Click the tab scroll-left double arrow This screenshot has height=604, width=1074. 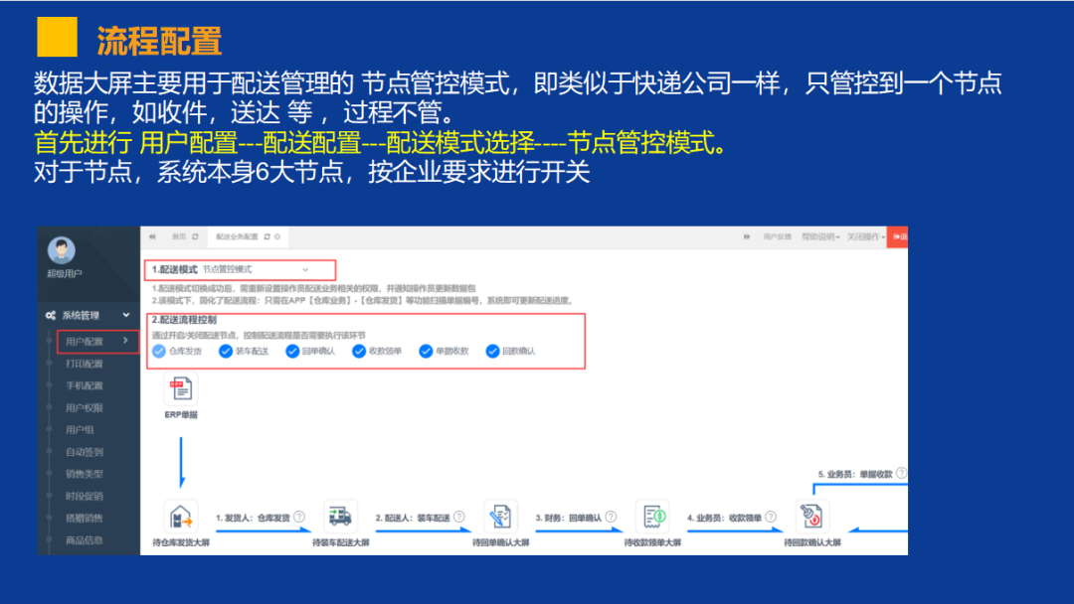pos(152,236)
